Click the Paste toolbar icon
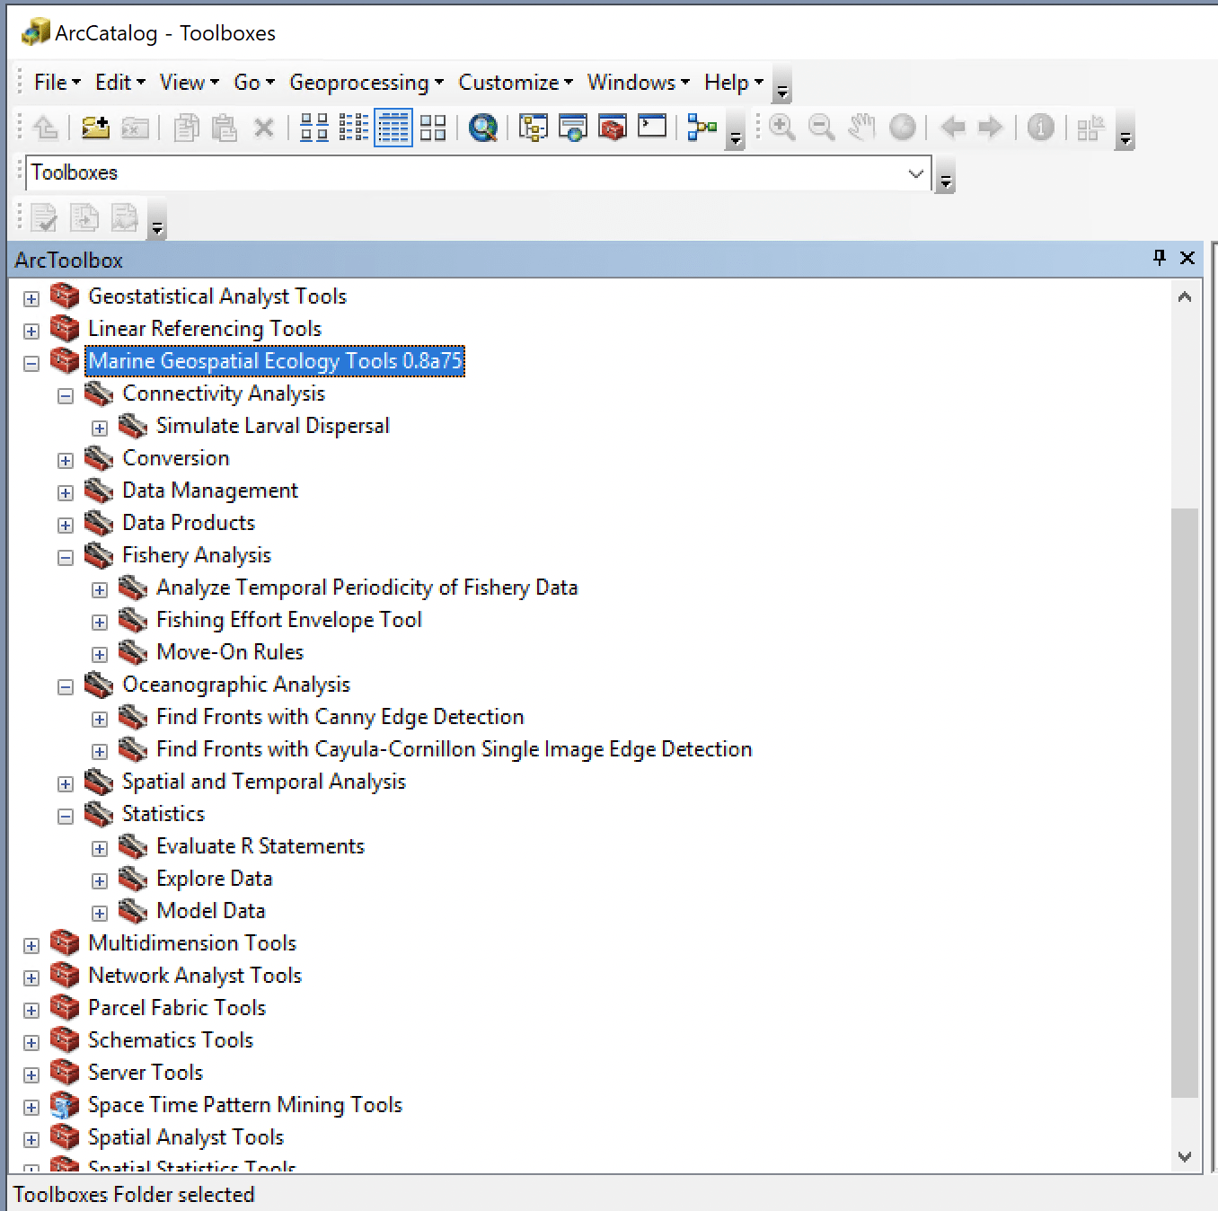Image resolution: width=1218 pixels, height=1211 pixels. pyautogui.click(x=225, y=128)
